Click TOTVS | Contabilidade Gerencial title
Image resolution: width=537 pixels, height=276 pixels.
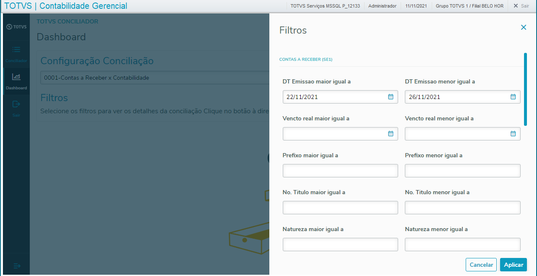[x=65, y=6]
